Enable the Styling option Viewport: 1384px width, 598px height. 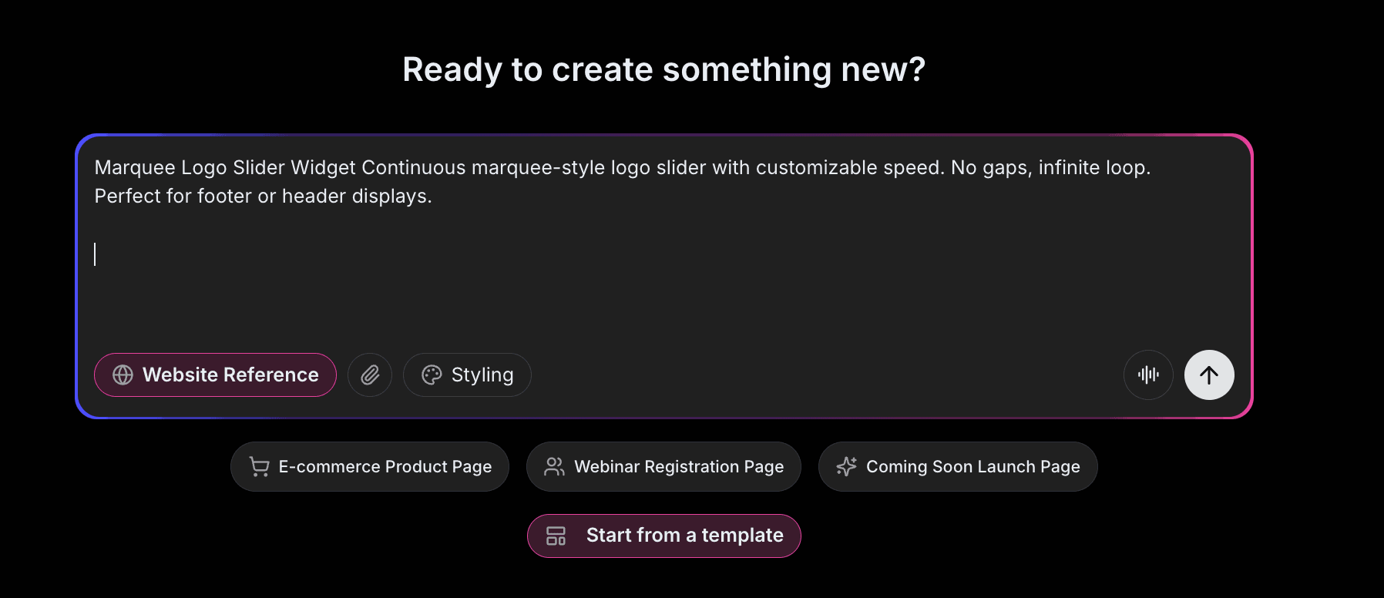pyautogui.click(x=467, y=375)
